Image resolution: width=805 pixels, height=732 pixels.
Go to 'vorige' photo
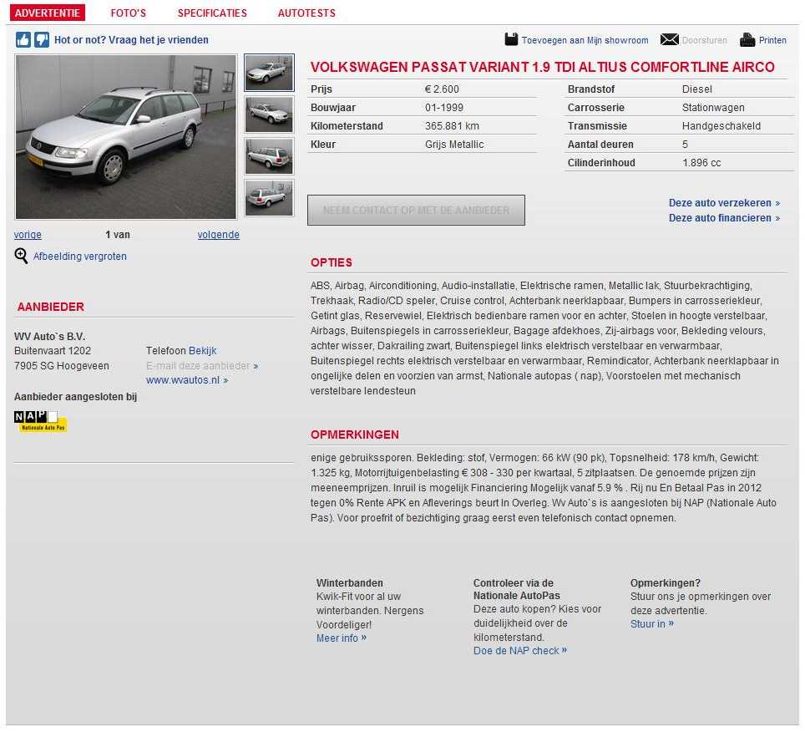coord(28,235)
